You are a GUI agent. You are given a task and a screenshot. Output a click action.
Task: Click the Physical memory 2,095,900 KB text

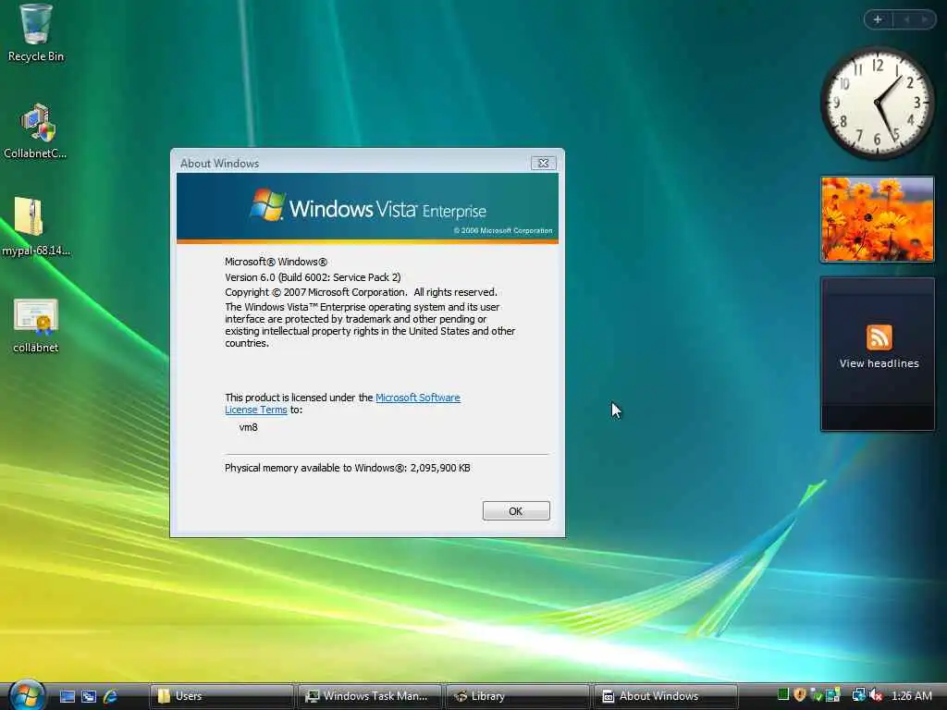[348, 468]
